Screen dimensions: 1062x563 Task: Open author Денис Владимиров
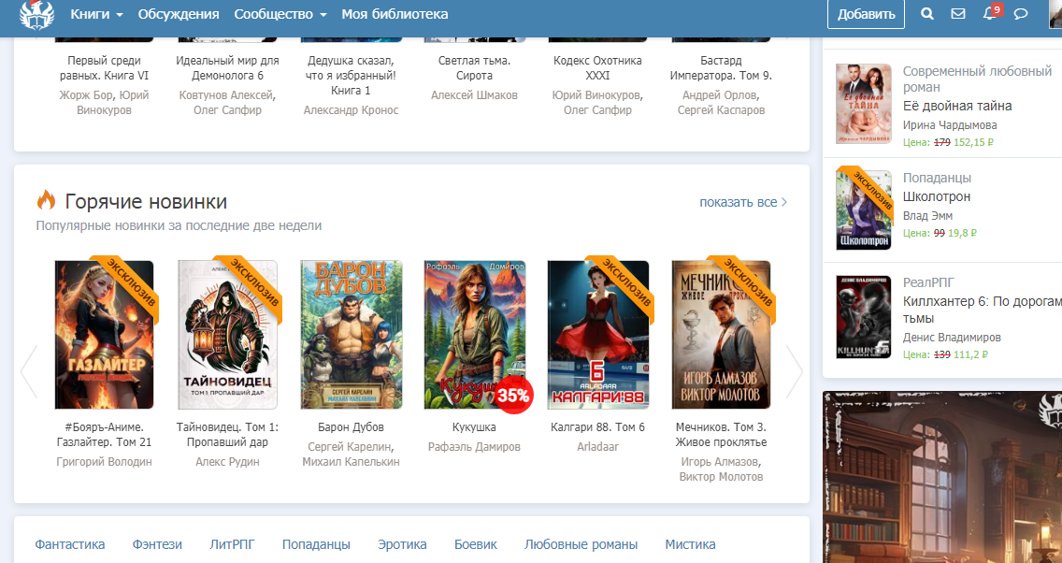pos(952,338)
